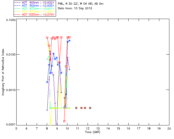Click the highest blue asterisk after 10 hours
Screen dimensions: 174x139
70,41
